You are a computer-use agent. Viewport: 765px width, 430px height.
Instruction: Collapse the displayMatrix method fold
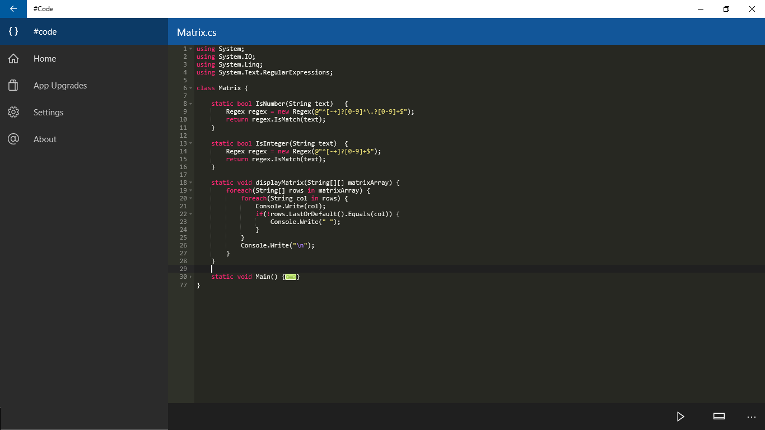point(189,182)
